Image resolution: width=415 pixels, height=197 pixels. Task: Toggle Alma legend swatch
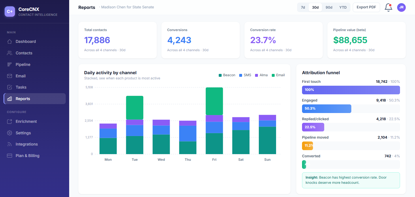click(256, 75)
